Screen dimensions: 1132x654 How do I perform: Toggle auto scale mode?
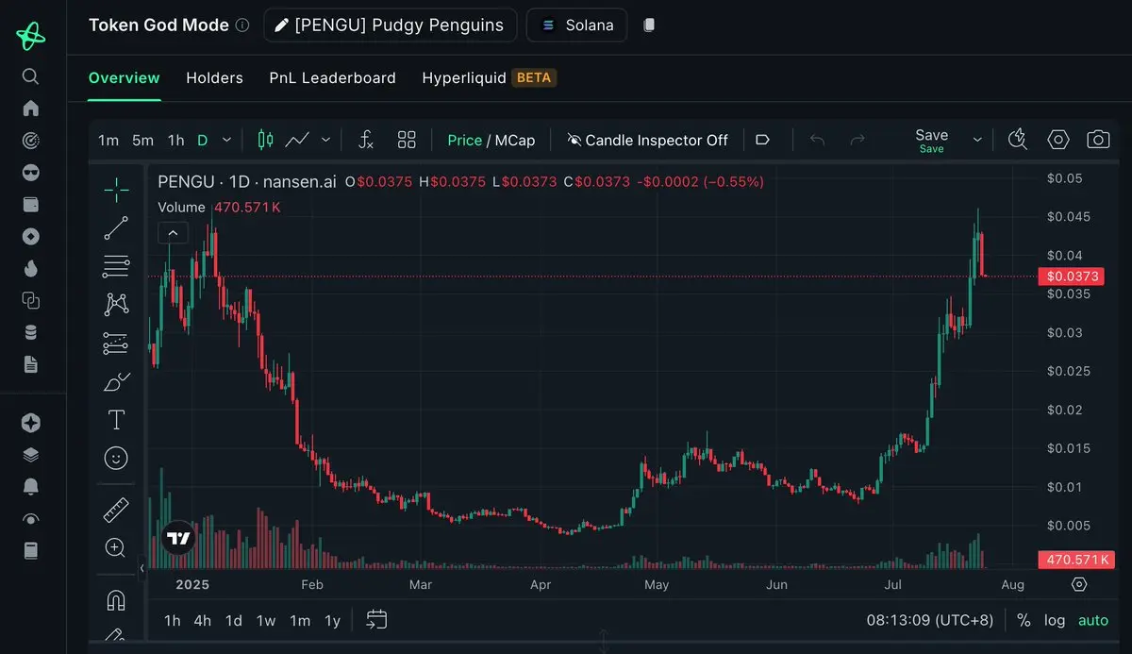[1093, 620]
